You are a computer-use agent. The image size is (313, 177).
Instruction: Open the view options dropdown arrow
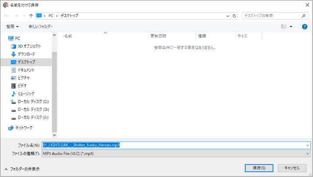pos(291,26)
